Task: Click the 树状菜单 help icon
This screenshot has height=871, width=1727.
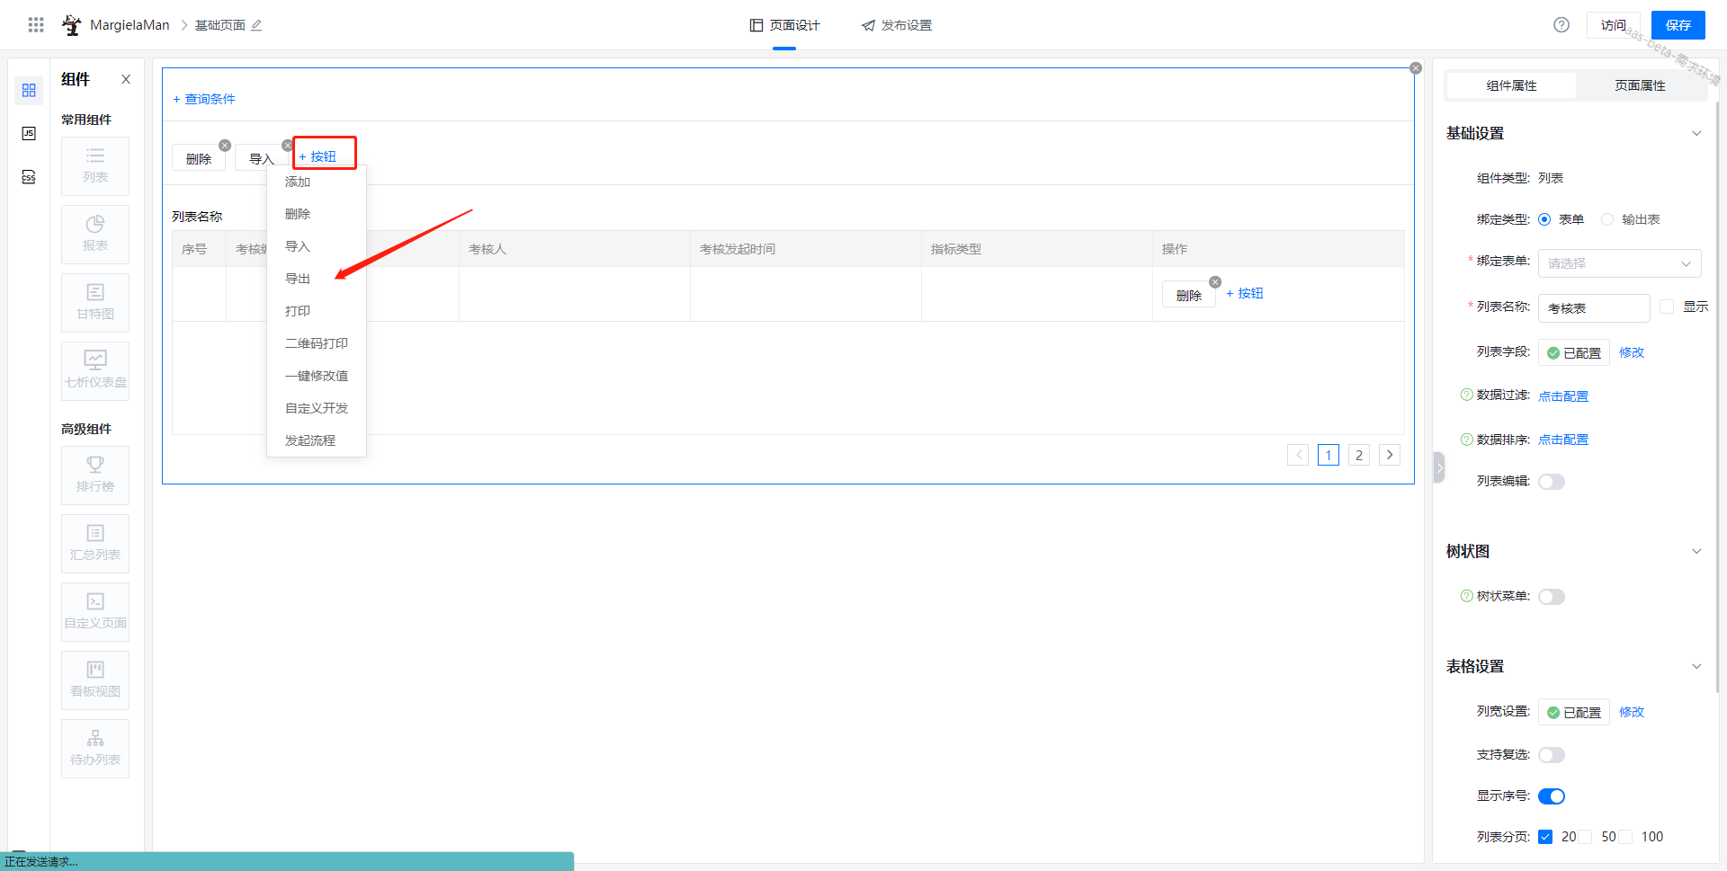Action: point(1467,596)
